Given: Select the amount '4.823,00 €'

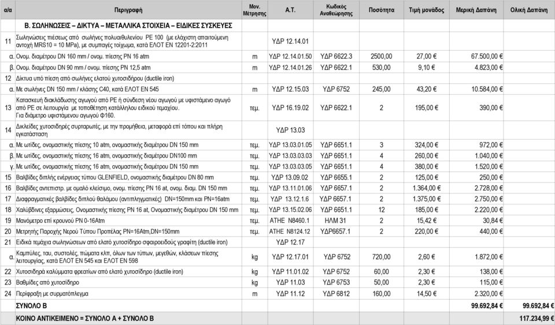Looking at the screenshot, I should coord(489,67).
